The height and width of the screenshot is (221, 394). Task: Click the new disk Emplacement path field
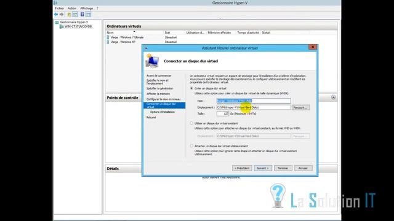pos(254,107)
